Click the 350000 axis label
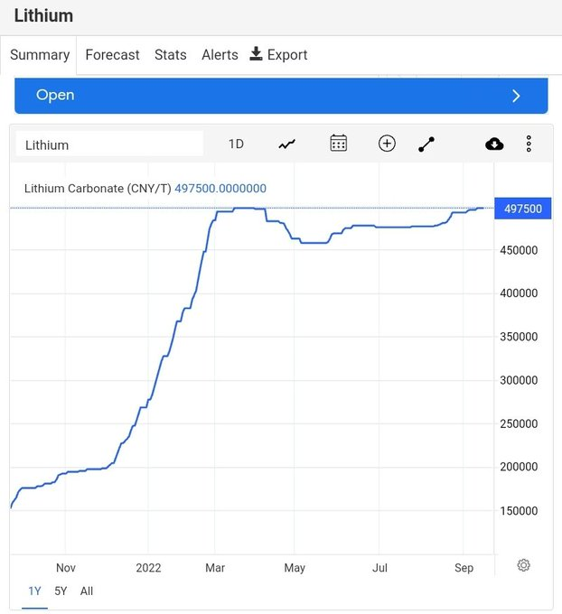562x614 pixels. (519, 337)
